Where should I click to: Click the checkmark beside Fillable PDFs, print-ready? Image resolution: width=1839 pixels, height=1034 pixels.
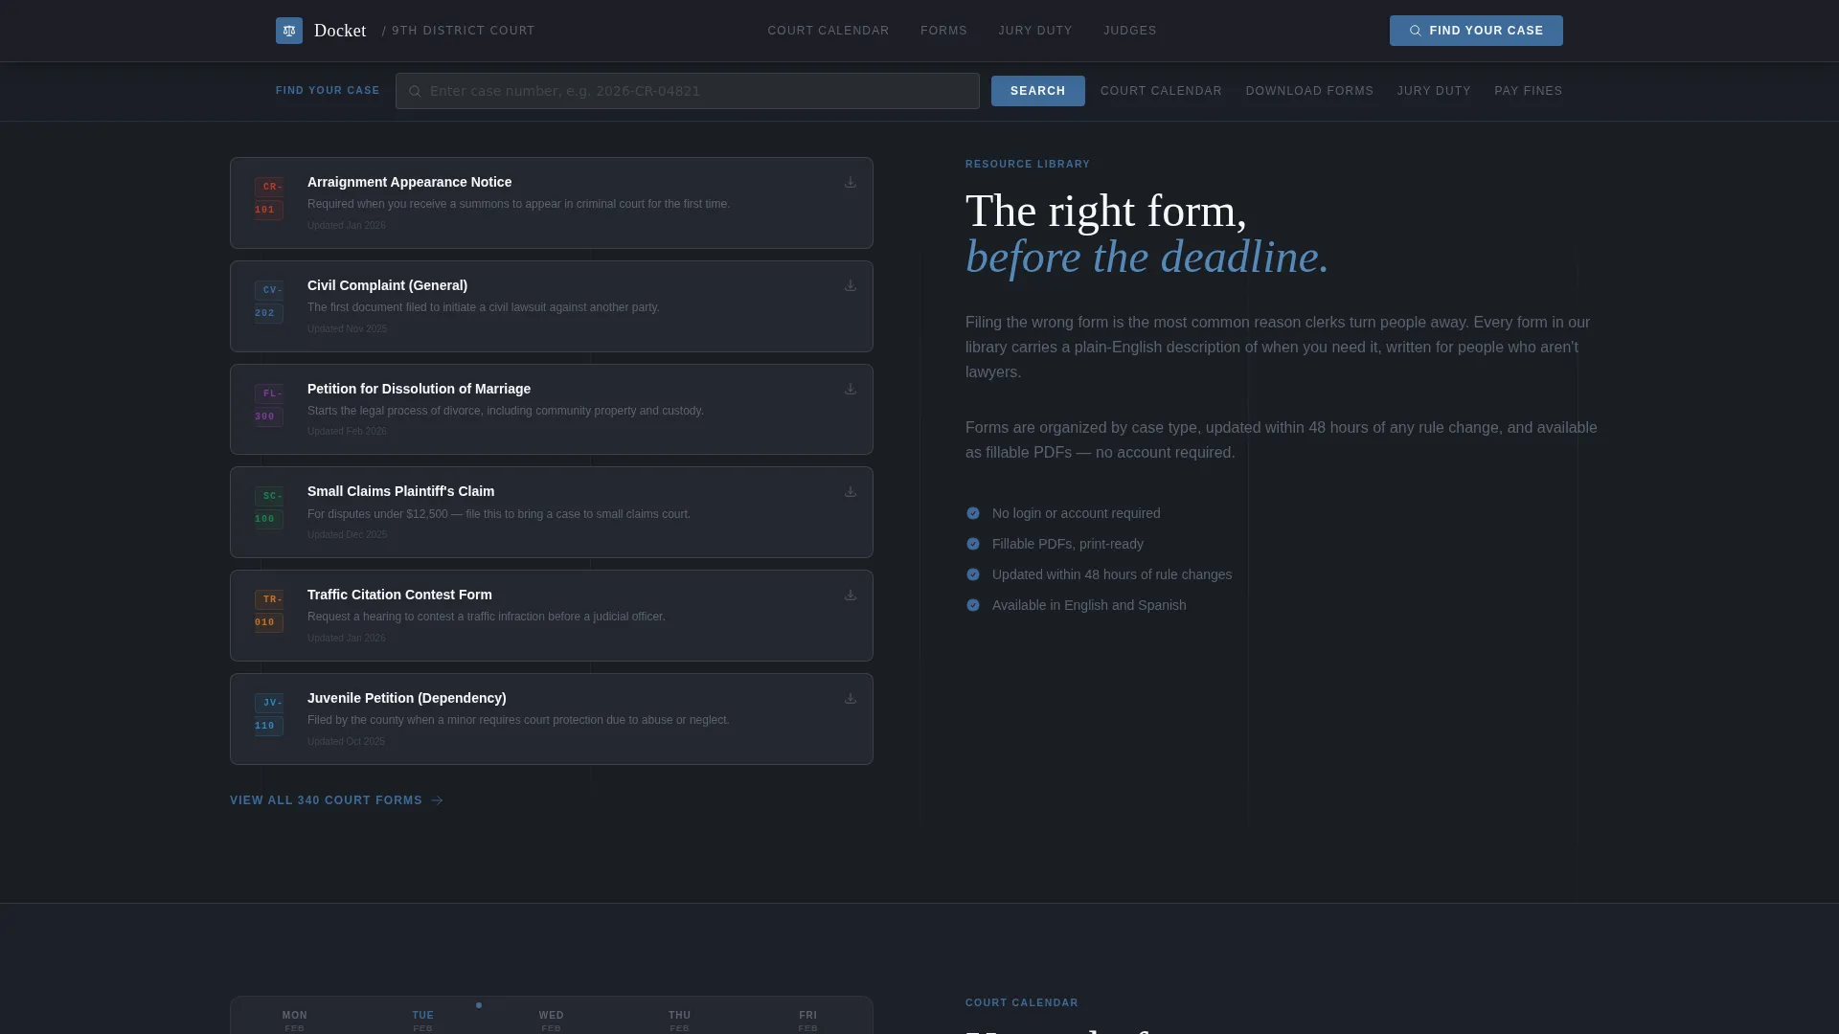[x=973, y=544]
